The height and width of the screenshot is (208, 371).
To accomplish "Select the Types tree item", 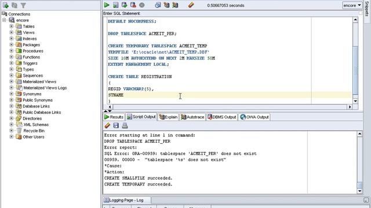I will pyautogui.click(x=28, y=69).
